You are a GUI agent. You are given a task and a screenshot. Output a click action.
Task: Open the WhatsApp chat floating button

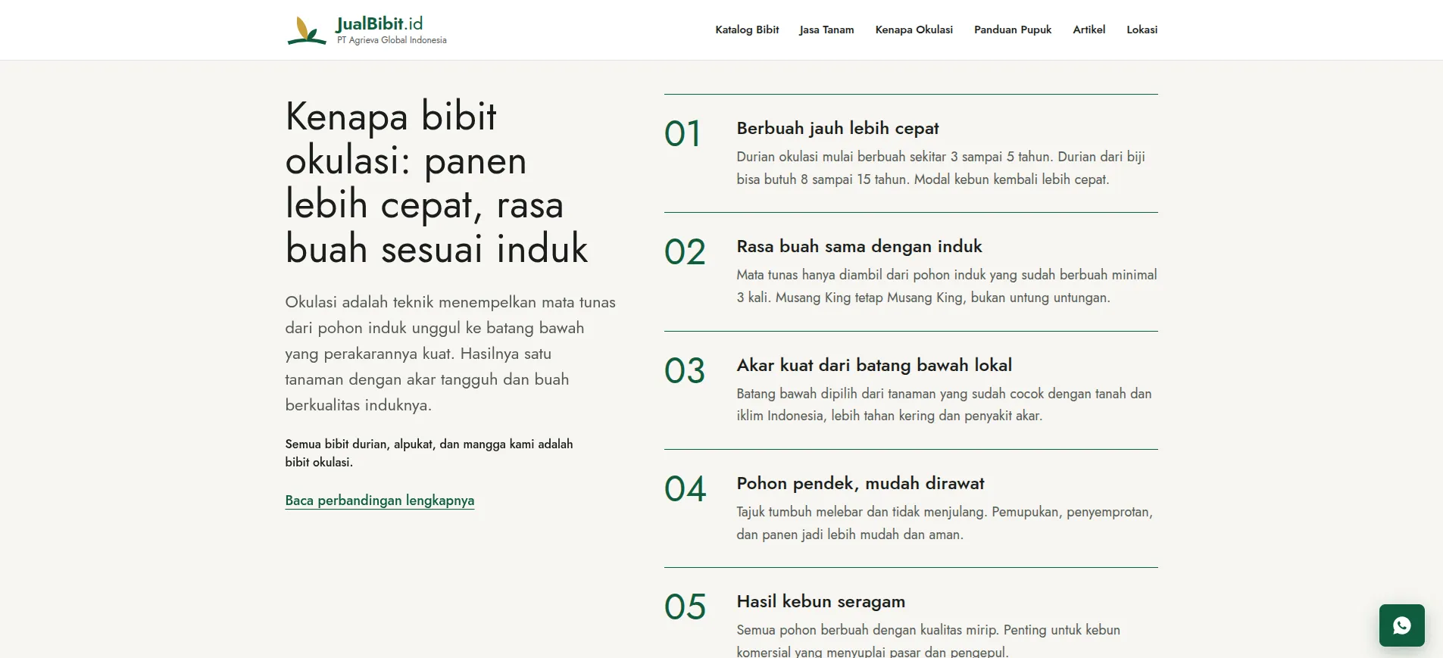[x=1401, y=625]
